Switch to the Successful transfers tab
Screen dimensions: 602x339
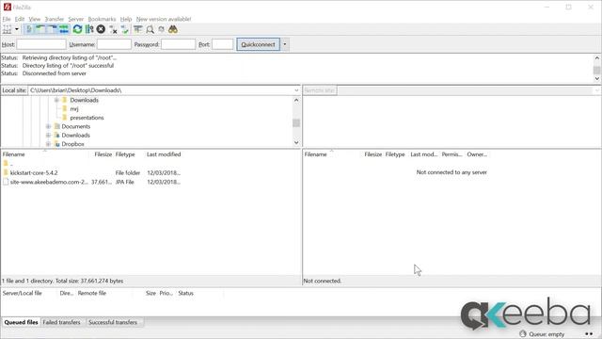(113, 322)
